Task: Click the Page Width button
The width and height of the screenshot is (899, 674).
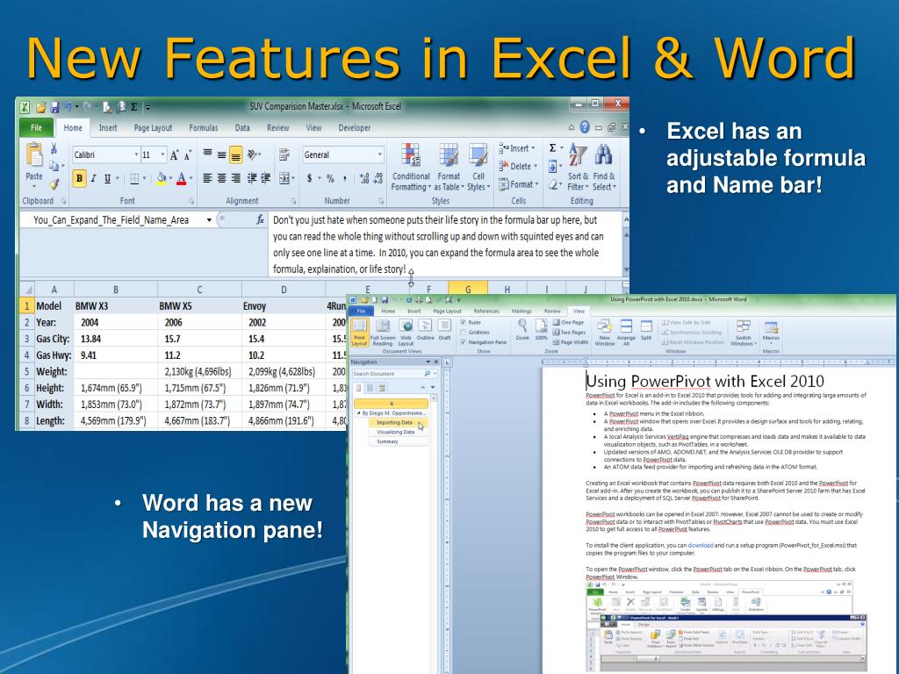Action: click(571, 342)
